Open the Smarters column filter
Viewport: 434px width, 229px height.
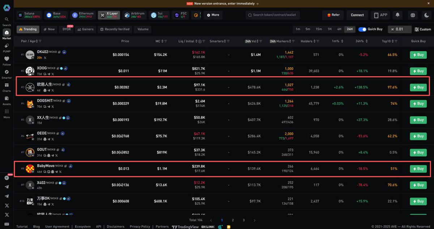pyautogui.click(x=229, y=41)
